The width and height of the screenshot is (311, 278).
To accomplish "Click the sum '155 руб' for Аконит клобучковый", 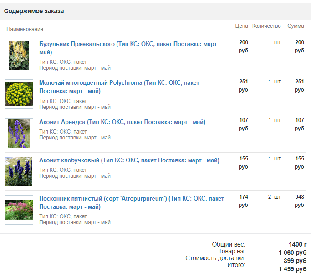I will [299, 162].
